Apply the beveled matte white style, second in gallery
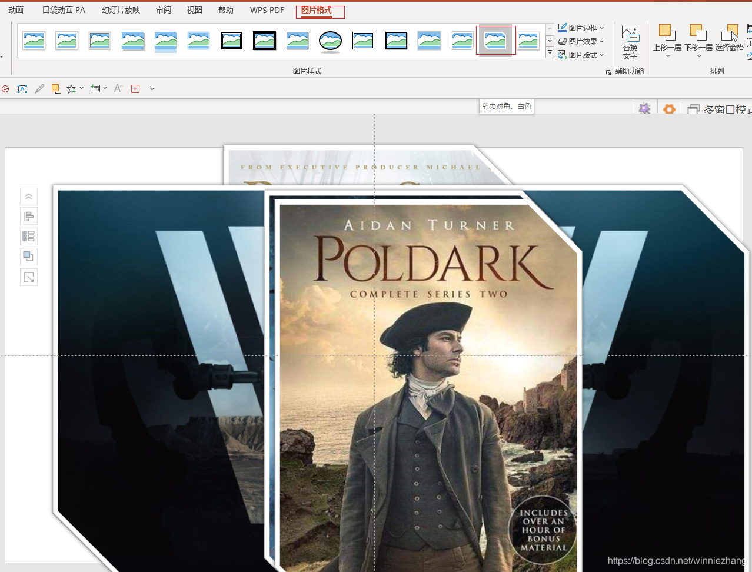Screen dimensions: 752x572 67,41
